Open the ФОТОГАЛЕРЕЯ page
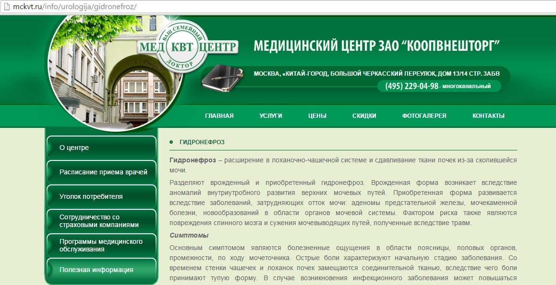Image resolution: width=556 pixels, height=285 pixels. (x=424, y=115)
